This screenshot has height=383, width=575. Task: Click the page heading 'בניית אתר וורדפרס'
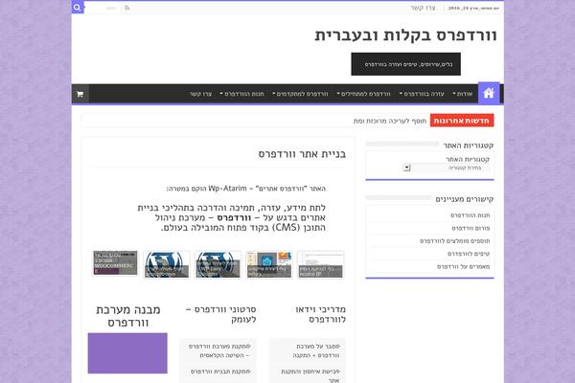(x=302, y=154)
